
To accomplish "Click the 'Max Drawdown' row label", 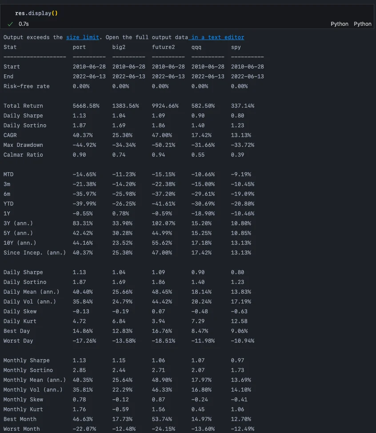I will coord(23,145).
